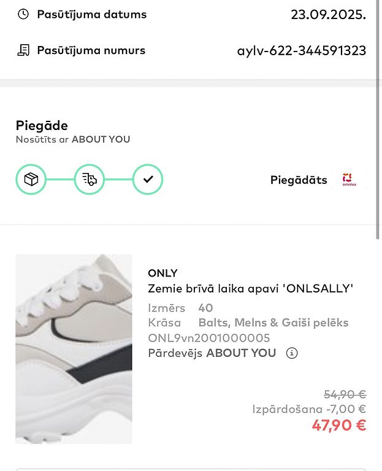Click the Pārdevējs ABOUT YOU seller text
The width and height of the screenshot is (382, 471).
(212, 353)
